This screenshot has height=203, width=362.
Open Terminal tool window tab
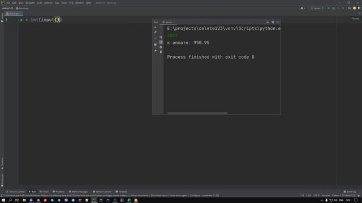click(x=122, y=192)
